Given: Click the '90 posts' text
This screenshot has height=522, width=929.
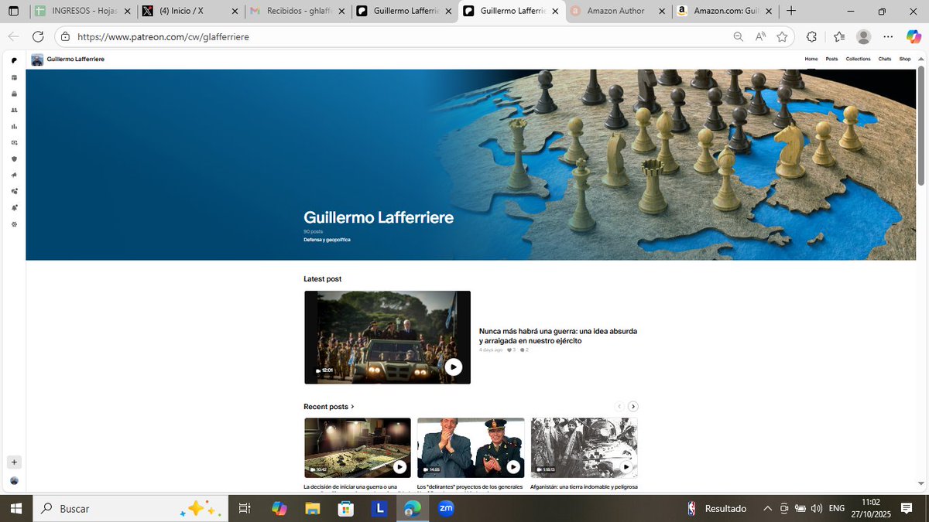Looking at the screenshot, I should (313, 231).
